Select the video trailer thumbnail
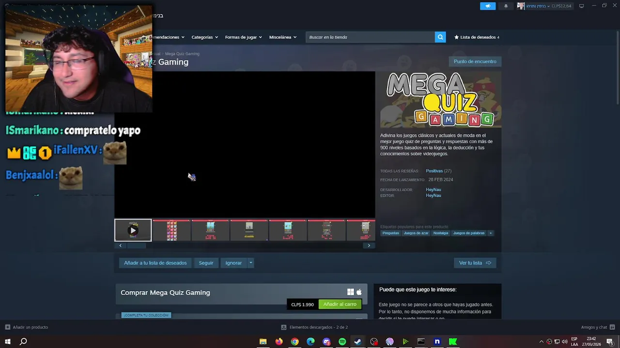 [133, 230]
